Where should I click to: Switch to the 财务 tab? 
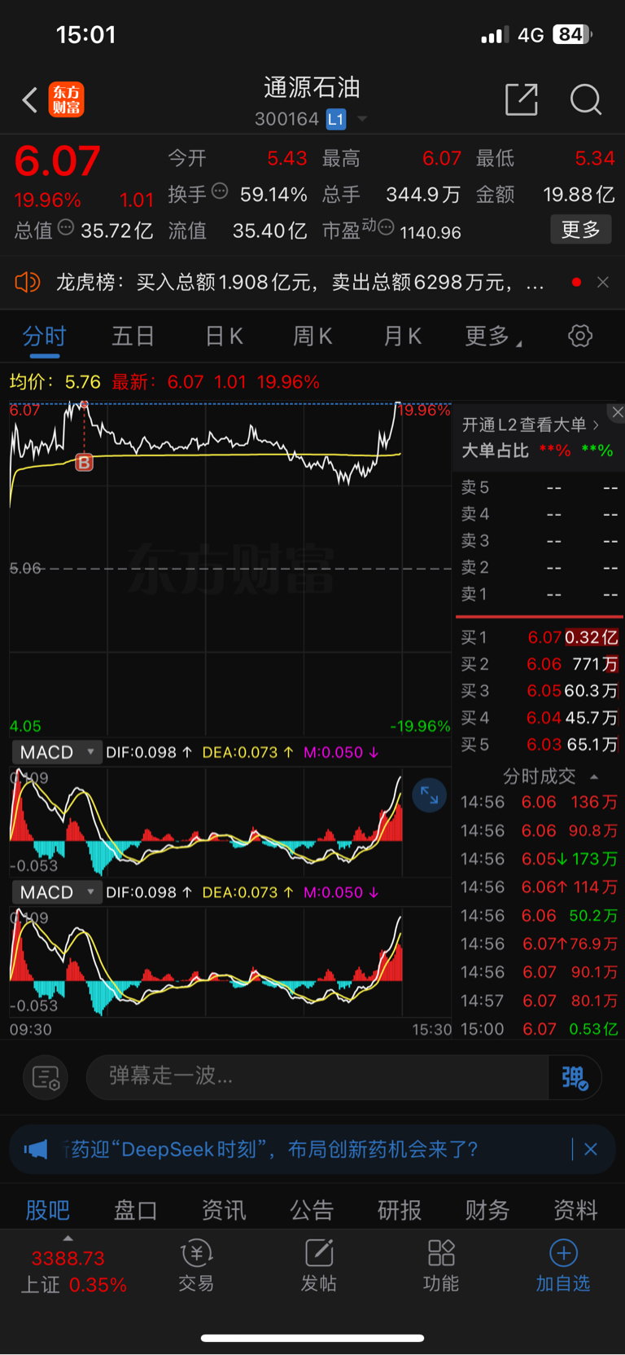point(487,1210)
